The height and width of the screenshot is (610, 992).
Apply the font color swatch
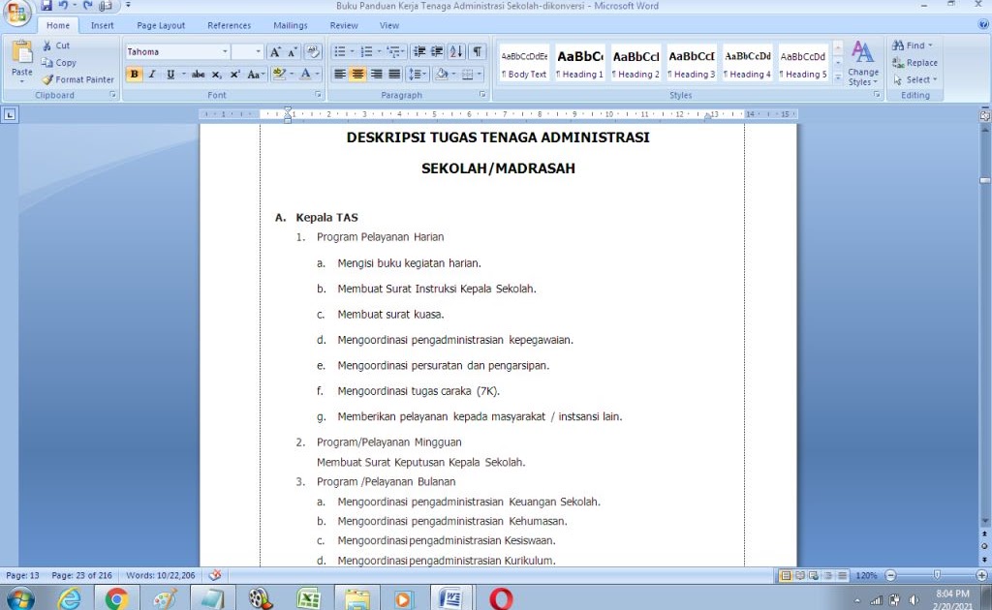(x=305, y=74)
